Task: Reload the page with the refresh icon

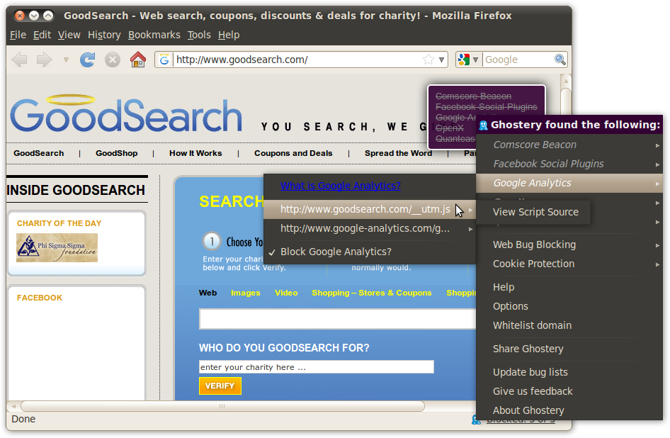Action: (x=88, y=60)
